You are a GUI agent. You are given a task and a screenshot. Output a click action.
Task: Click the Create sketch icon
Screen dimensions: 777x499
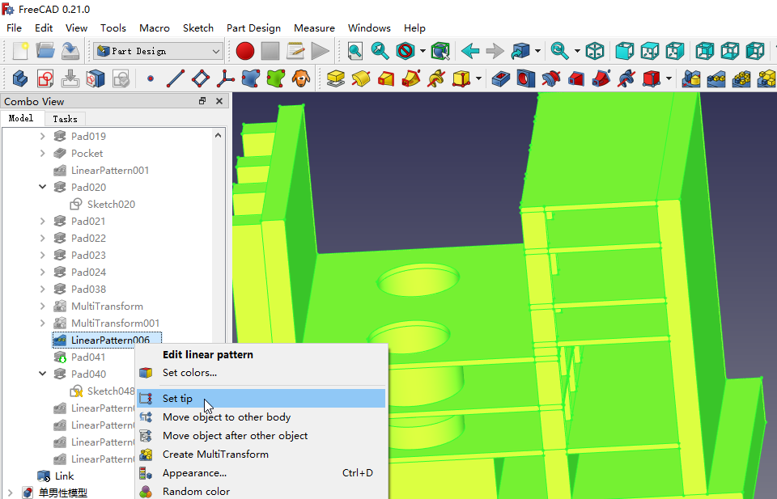coord(45,79)
